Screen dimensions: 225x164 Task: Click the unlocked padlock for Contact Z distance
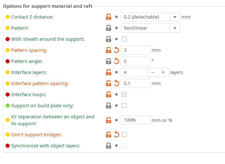coord(108,17)
